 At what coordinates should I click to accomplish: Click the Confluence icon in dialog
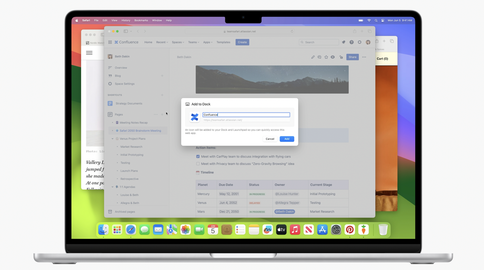195,117
